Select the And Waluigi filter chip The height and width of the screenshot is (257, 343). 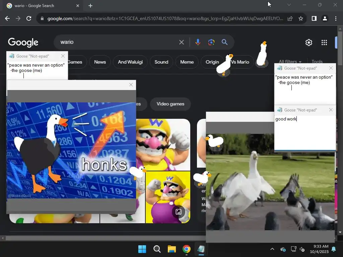coord(130,62)
